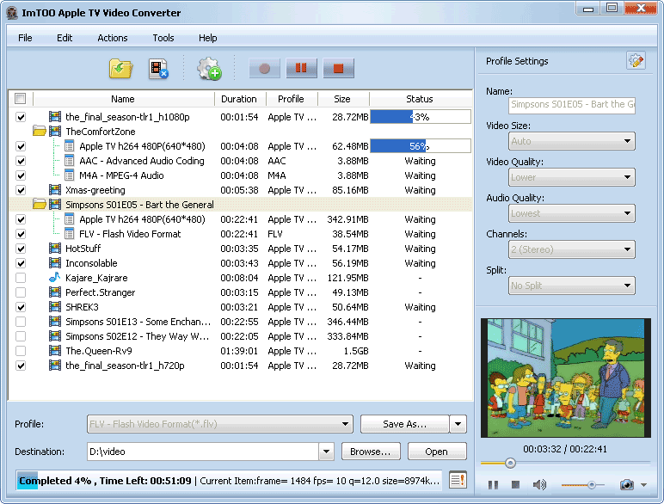The image size is (664, 504).
Task: Toggle the select-all checkbox in list header
Action: coord(21,99)
